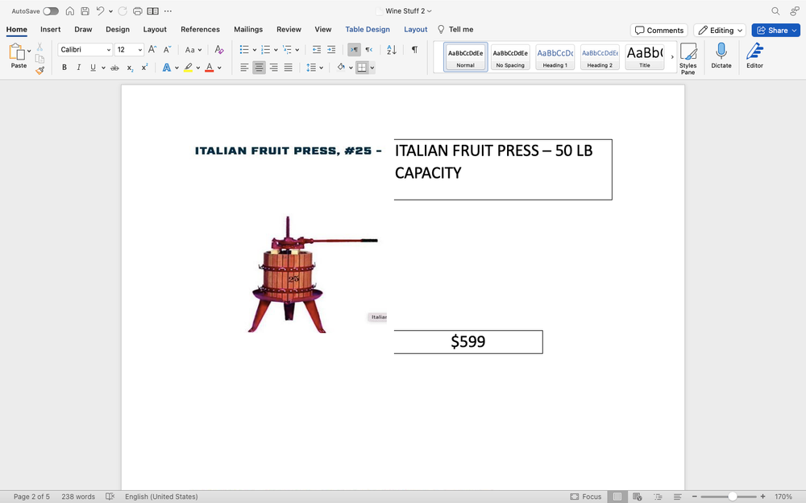
Task: Open the Styles Pane
Action: pos(688,58)
